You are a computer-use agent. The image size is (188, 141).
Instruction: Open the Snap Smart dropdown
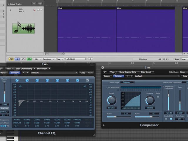tap(184, 59)
